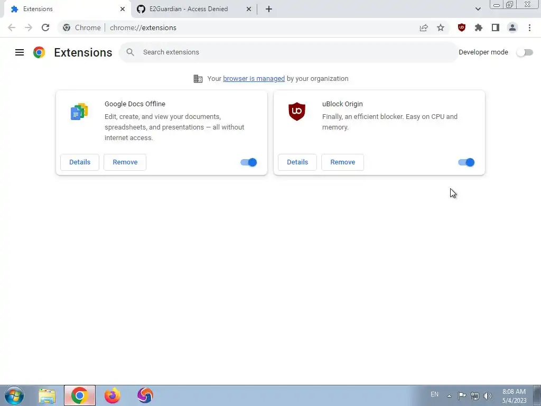Open uBlock Origin from the toolbar
Screen dimensions: 541x406
click(x=462, y=27)
